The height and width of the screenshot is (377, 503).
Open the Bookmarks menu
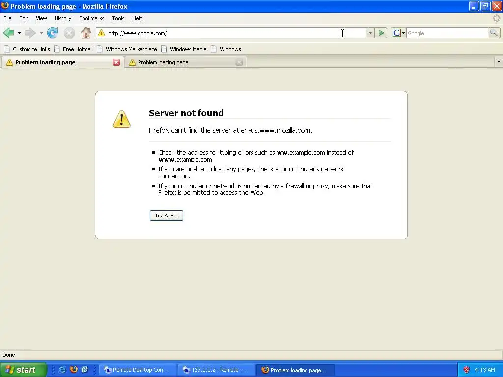click(92, 18)
